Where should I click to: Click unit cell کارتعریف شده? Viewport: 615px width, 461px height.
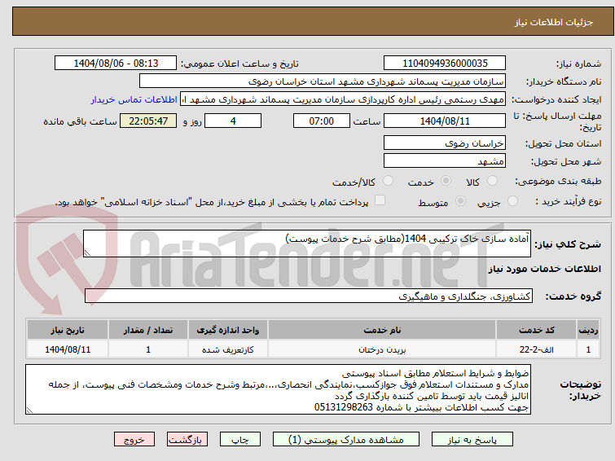point(228,349)
